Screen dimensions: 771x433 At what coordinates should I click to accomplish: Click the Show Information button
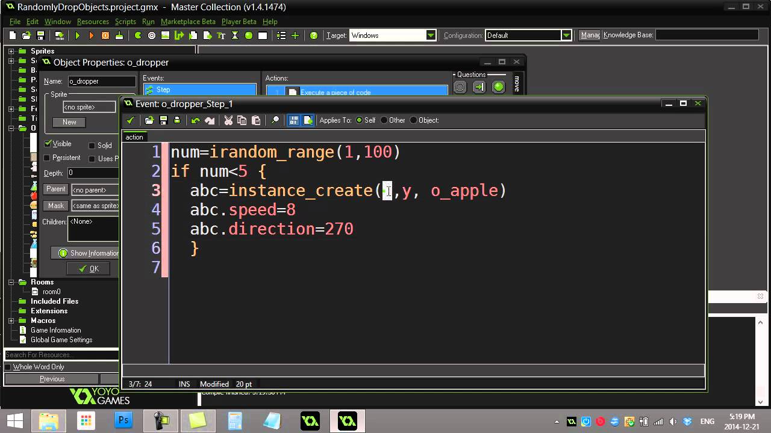click(86, 253)
